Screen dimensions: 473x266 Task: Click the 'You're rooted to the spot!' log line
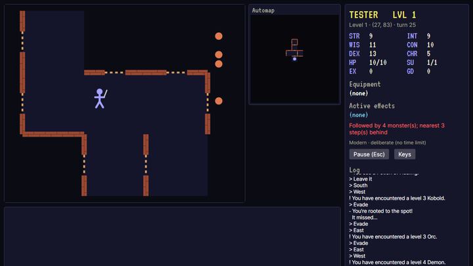point(380,211)
